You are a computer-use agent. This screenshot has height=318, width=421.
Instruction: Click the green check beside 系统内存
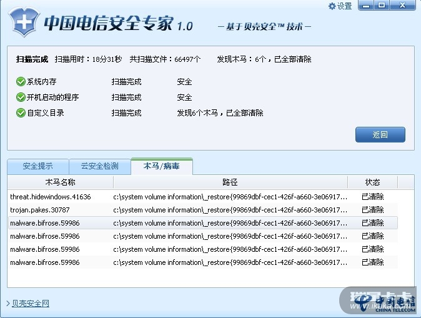tap(21, 81)
